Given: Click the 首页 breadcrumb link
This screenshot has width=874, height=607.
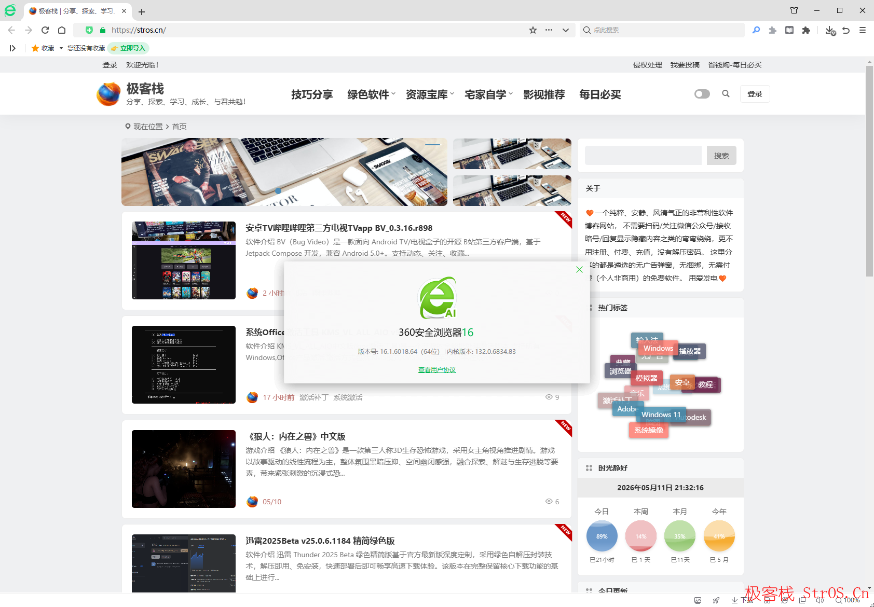Looking at the screenshot, I should [179, 127].
